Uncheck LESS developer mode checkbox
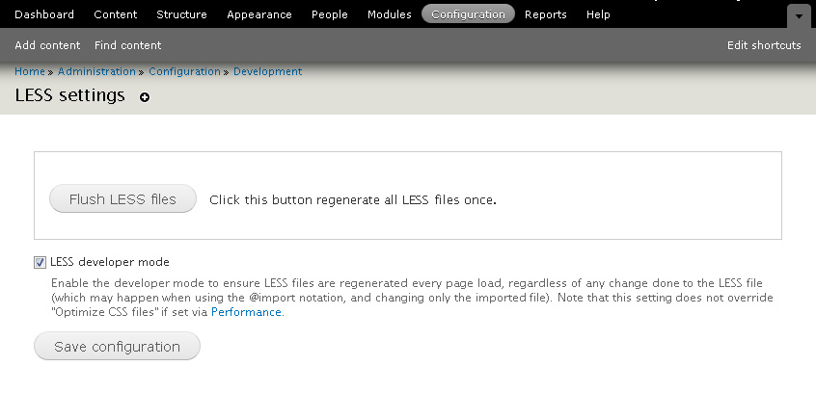The width and height of the screenshot is (816, 419). click(41, 263)
